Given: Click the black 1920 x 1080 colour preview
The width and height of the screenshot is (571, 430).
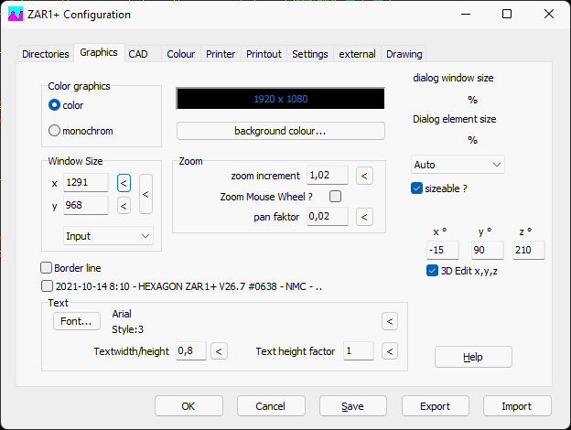Looking at the screenshot, I should coord(280,98).
